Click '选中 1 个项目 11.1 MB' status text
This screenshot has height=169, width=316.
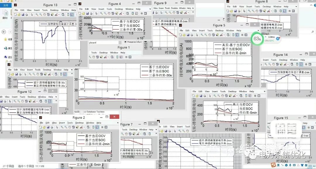(31, 166)
